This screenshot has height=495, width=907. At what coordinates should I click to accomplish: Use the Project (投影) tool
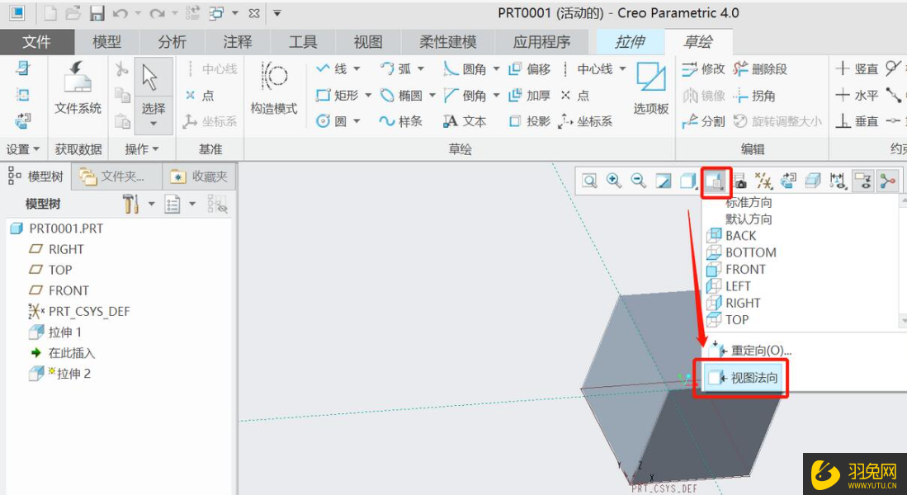tap(529, 120)
